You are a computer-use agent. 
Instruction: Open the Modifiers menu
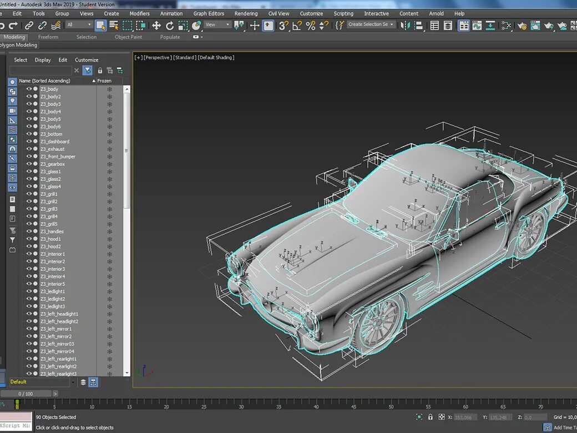coord(139,13)
